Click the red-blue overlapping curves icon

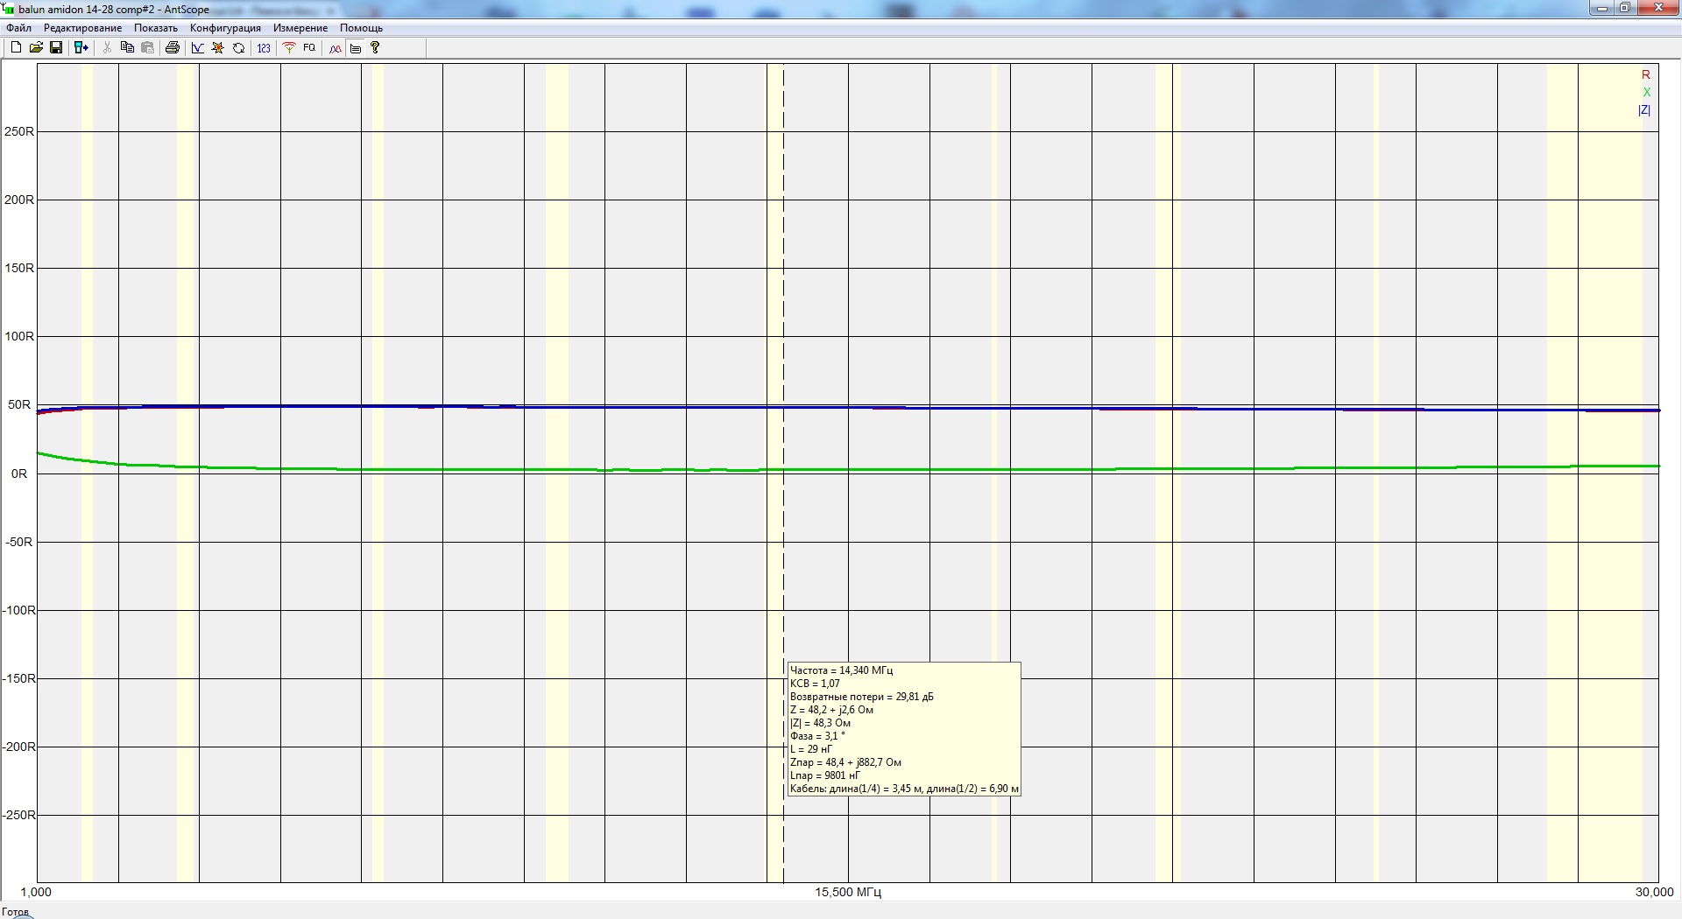(335, 48)
